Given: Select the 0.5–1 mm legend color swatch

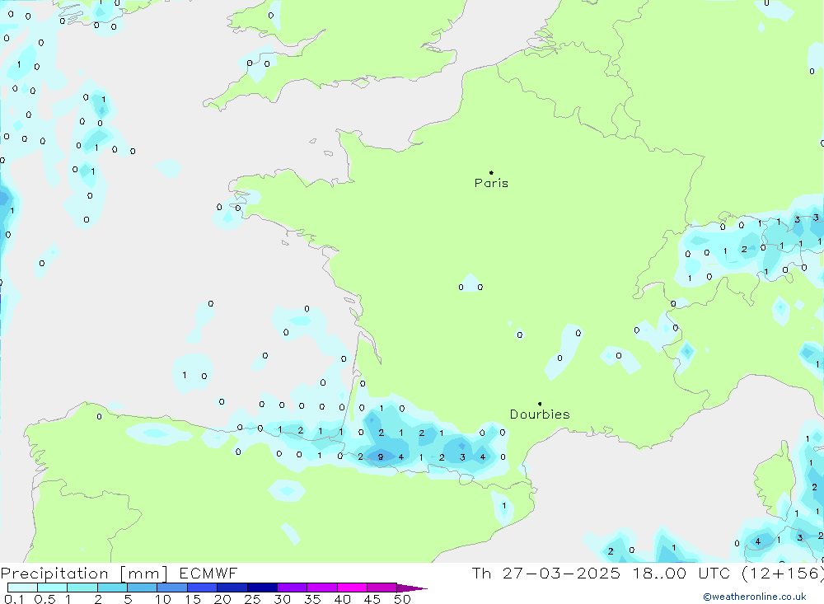Looking at the screenshot, I should click(52, 588).
